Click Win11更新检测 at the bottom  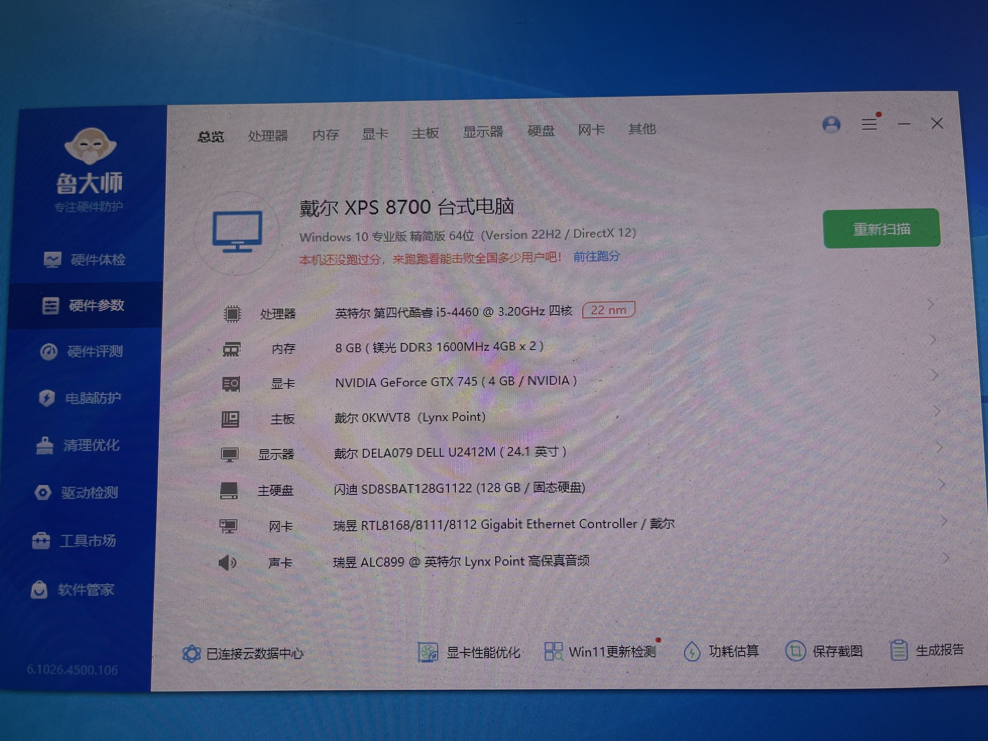[601, 652]
